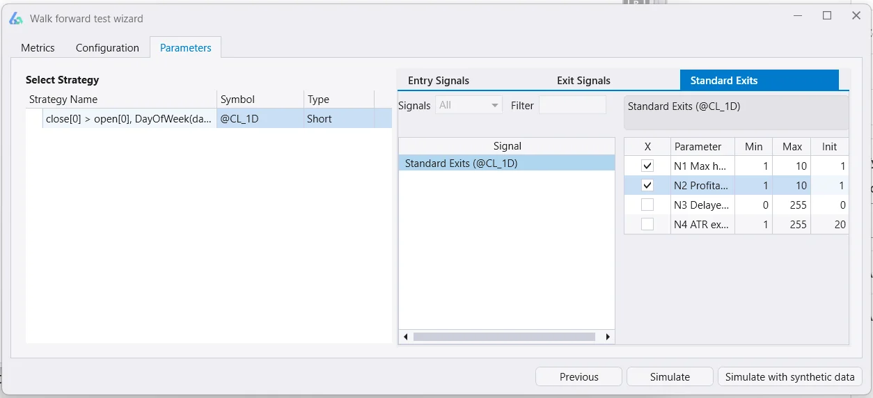The height and width of the screenshot is (398, 873).
Task: Click the Max value 255 of N3 Delaye...
Action: 792,205
